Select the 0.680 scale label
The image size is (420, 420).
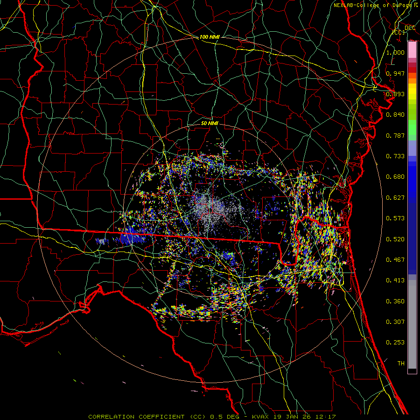point(395,177)
